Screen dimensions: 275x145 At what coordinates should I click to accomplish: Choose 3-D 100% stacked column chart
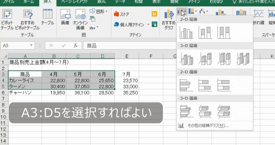224,59
